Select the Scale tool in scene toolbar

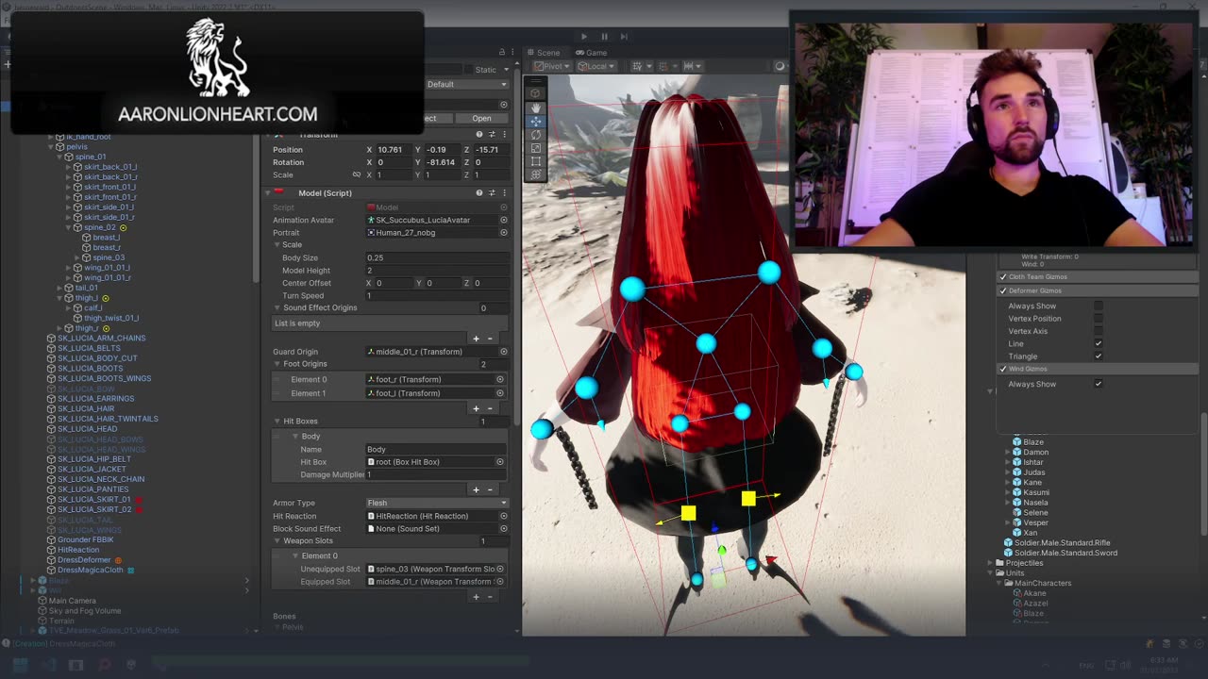pos(536,148)
